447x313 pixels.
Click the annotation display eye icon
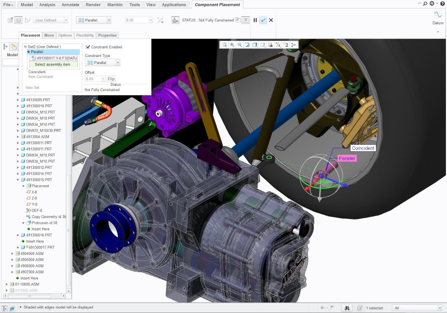[286, 45]
